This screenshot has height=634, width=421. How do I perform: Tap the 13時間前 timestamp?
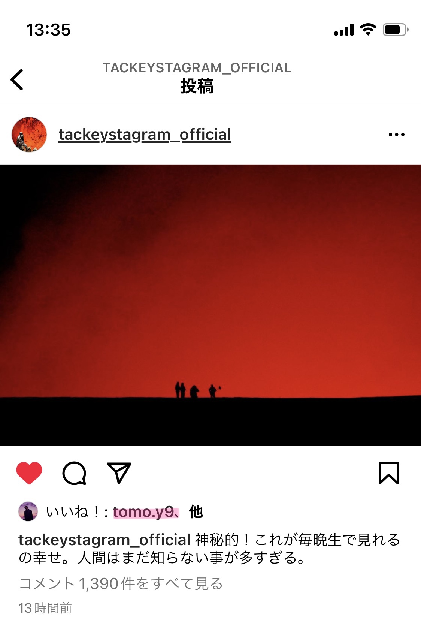tap(45, 608)
